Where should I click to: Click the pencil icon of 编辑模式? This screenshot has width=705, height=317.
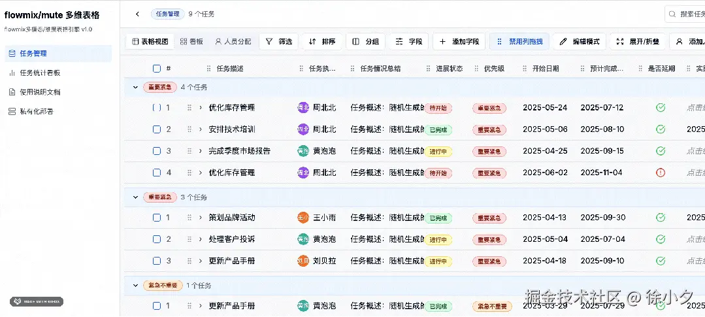pyautogui.click(x=563, y=42)
